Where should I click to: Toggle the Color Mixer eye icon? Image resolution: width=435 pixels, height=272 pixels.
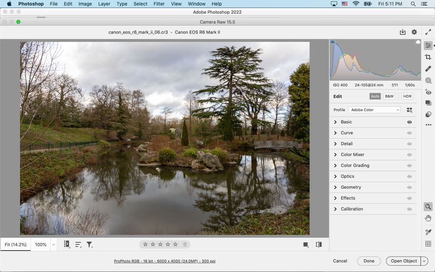pyautogui.click(x=409, y=155)
